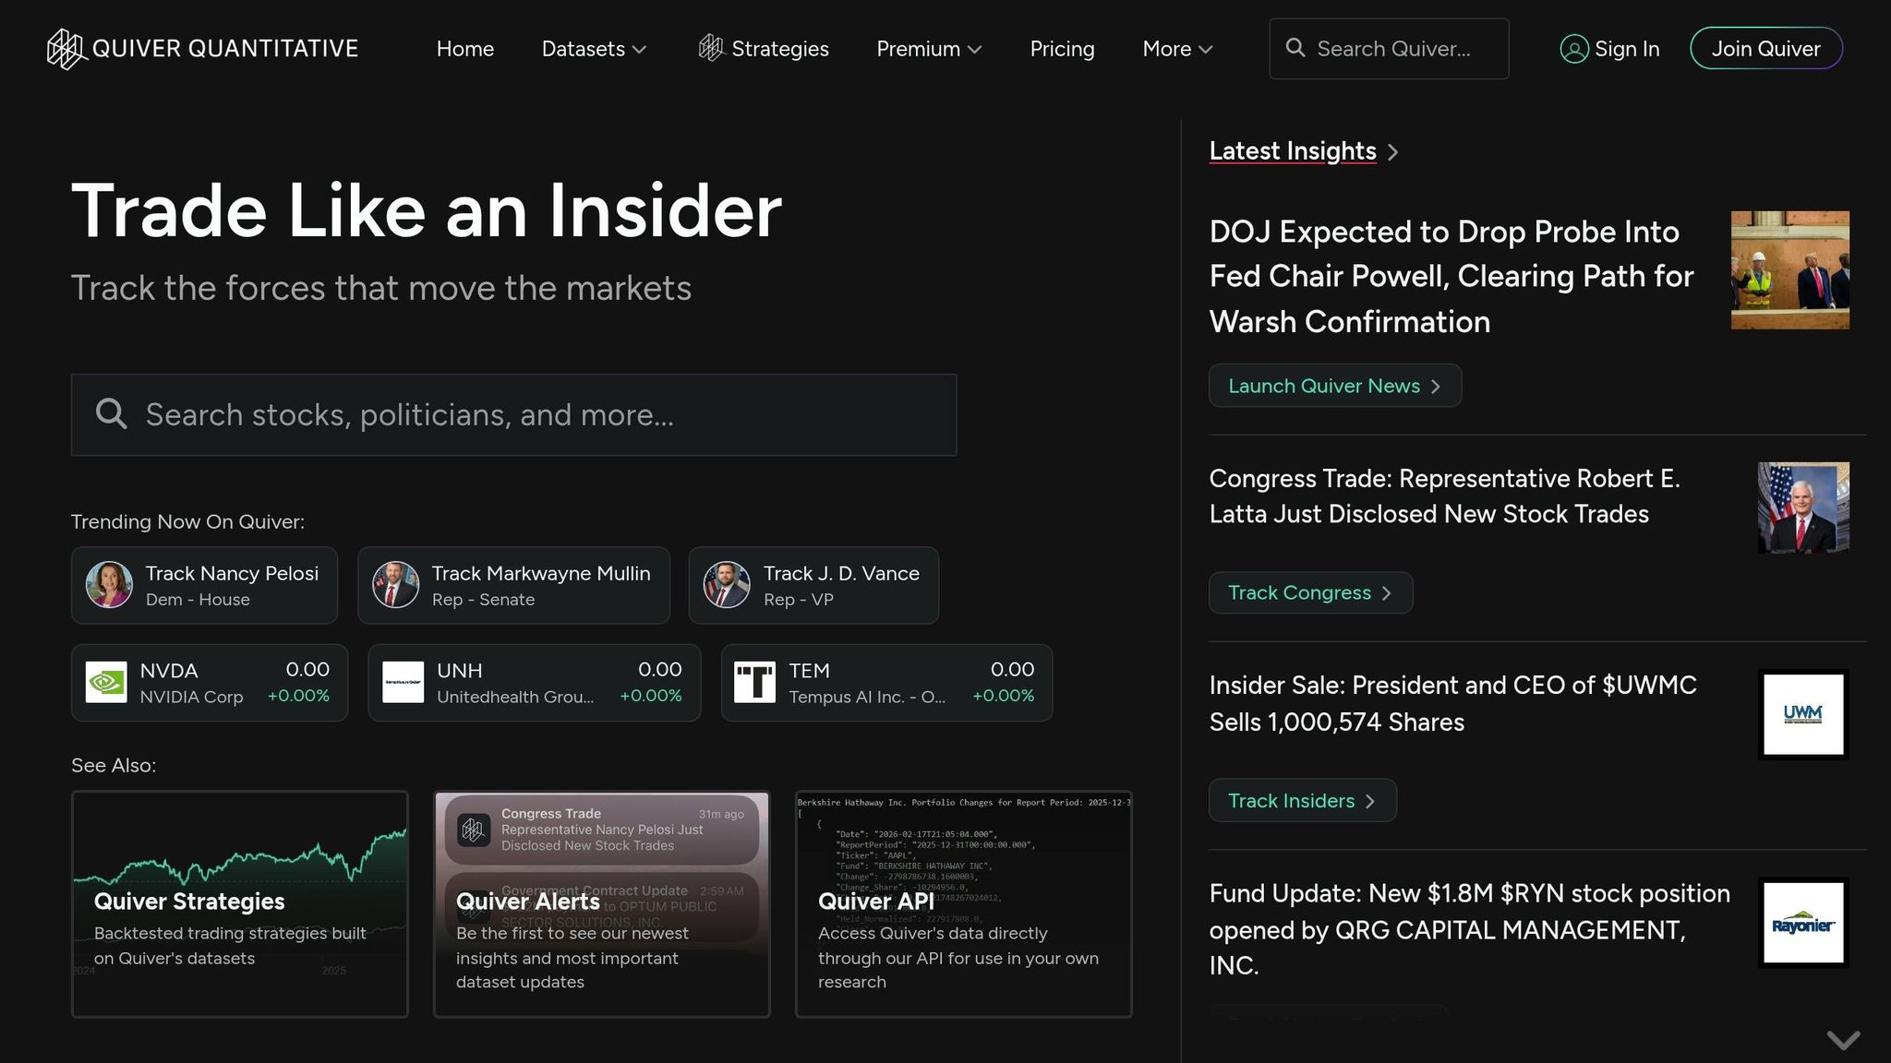
Task: Click the large search magnifier in hero search
Action: [x=111, y=414]
